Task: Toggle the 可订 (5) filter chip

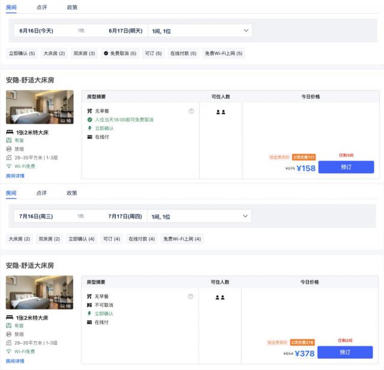Action: [x=154, y=53]
